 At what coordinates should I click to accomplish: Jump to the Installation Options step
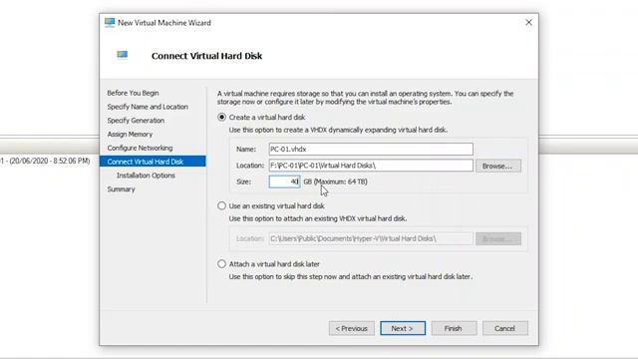tap(146, 176)
